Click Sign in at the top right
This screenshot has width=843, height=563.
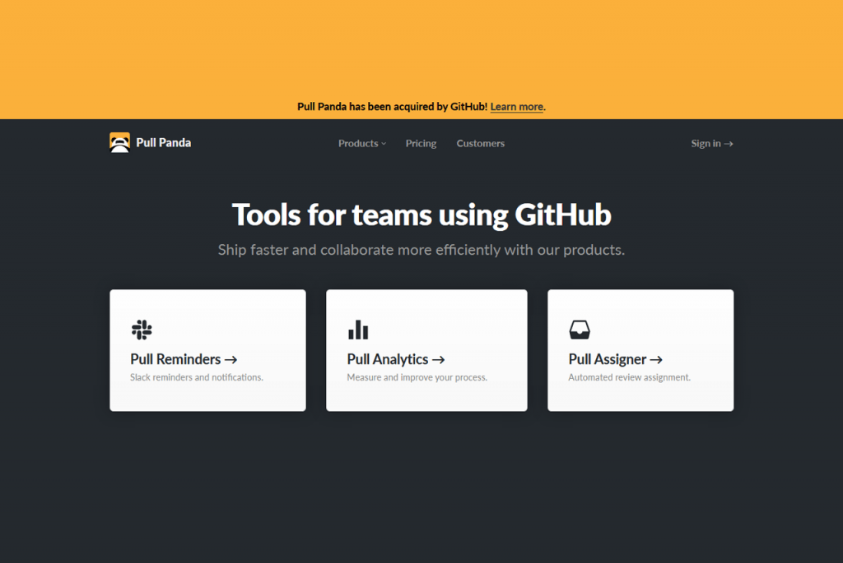[706, 143]
